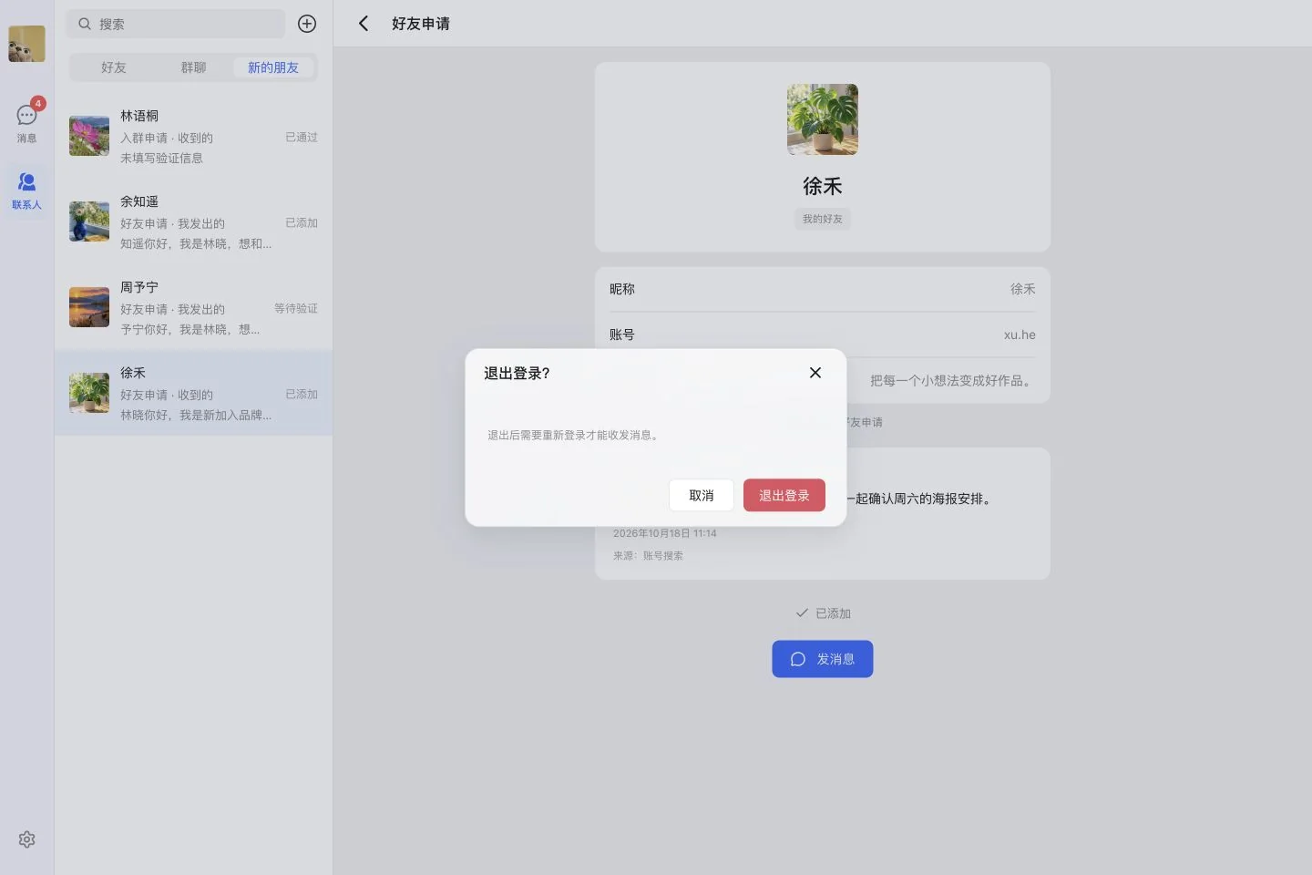Click the 发消息 button
Screen dimensions: 1312x875
point(823,659)
